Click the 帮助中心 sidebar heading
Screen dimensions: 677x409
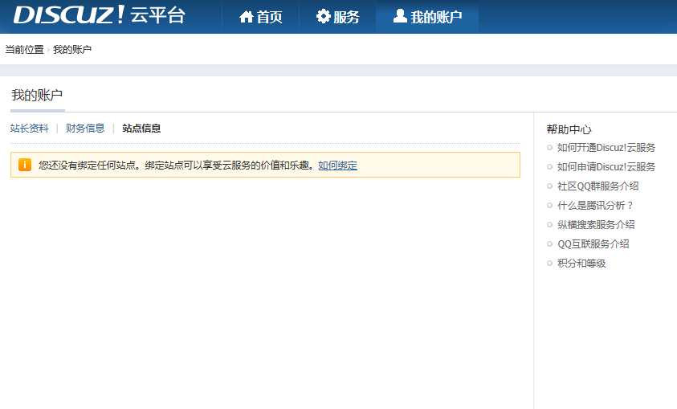tap(569, 129)
